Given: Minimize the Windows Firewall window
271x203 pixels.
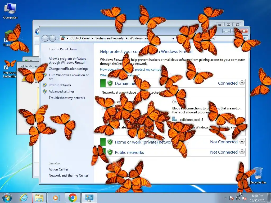Looking at the screenshot, I should pyautogui.click(x=226, y=31).
